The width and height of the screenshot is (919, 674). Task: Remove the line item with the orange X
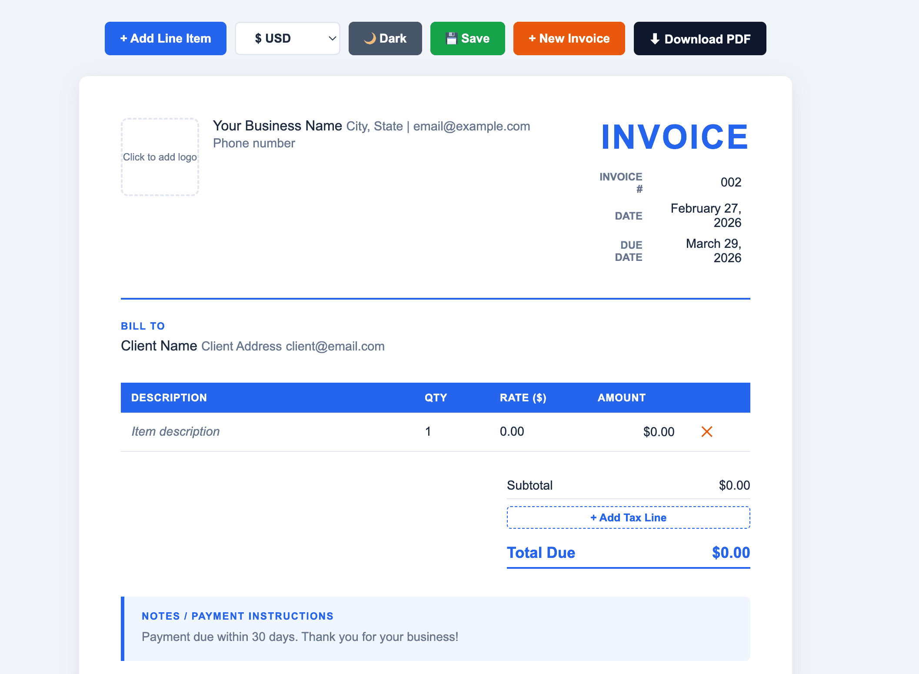pyautogui.click(x=707, y=431)
